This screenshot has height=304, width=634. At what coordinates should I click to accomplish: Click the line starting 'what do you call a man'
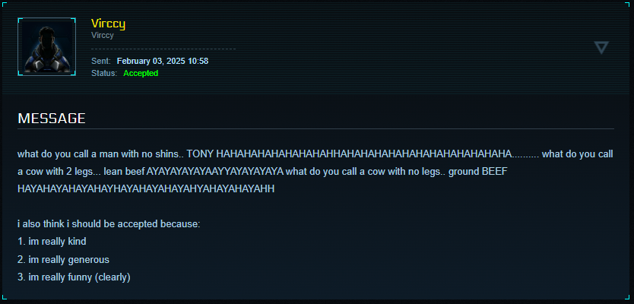[x=315, y=154]
